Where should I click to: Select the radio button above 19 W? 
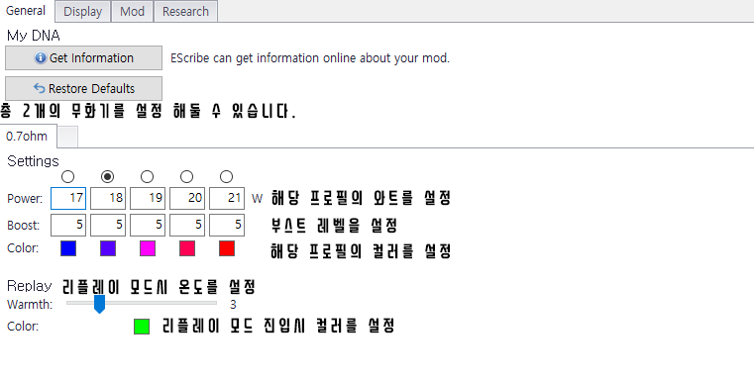pyautogui.click(x=148, y=177)
